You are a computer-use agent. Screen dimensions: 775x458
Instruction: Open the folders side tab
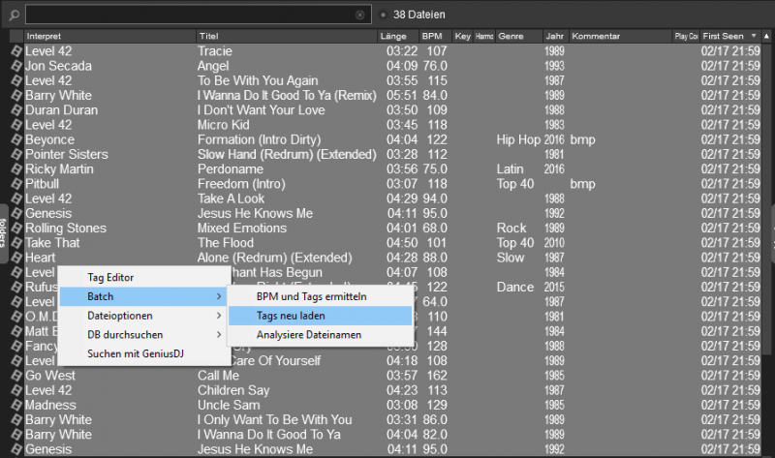(4, 233)
